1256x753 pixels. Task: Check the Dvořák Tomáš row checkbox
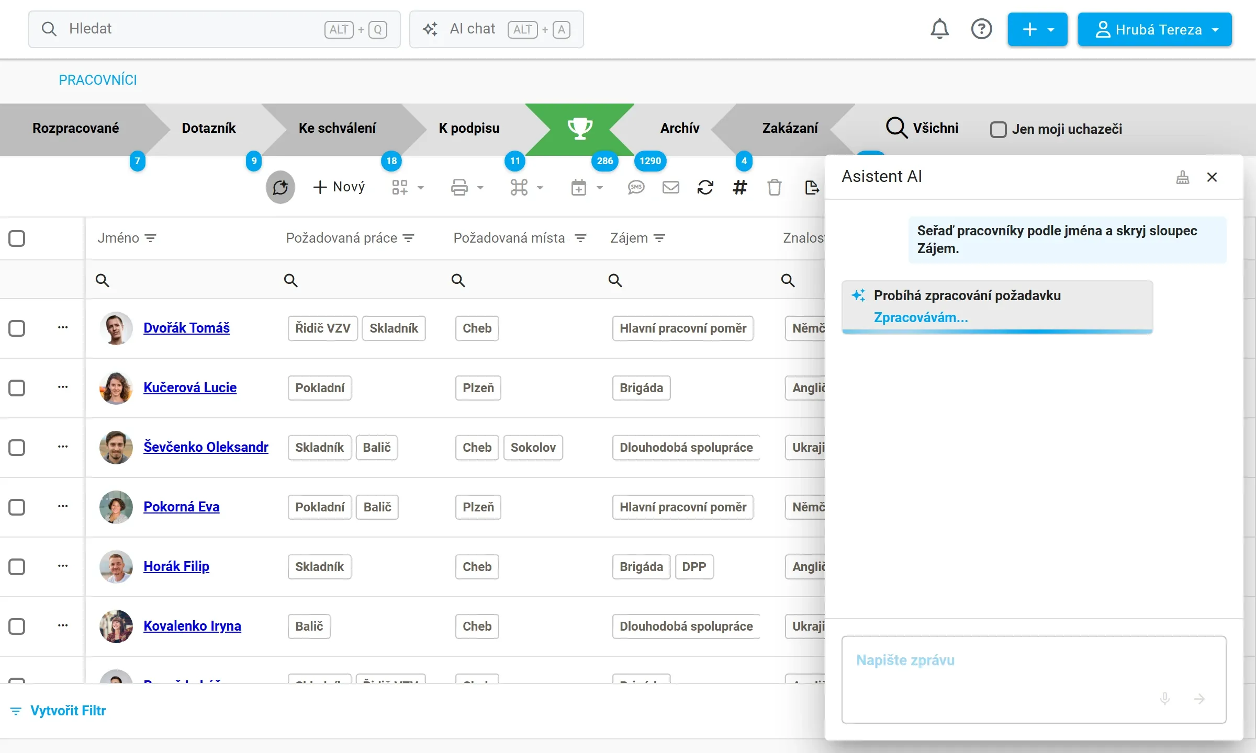(17, 328)
